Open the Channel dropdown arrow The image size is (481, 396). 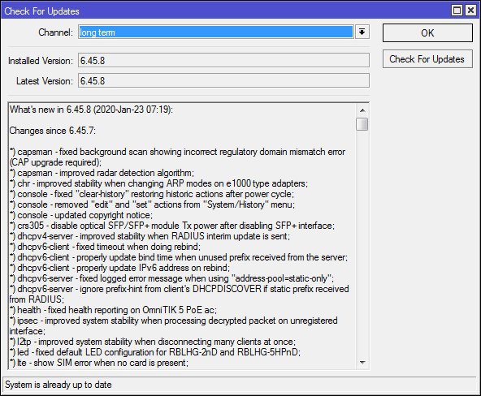[362, 32]
